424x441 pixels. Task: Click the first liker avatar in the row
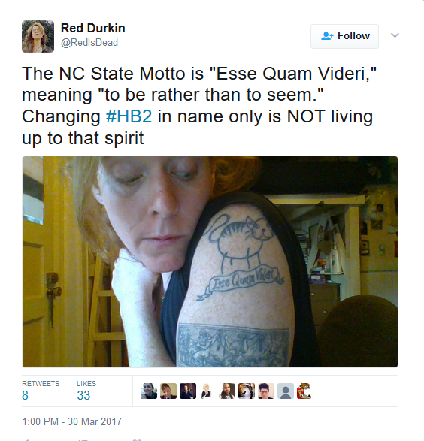(149, 391)
